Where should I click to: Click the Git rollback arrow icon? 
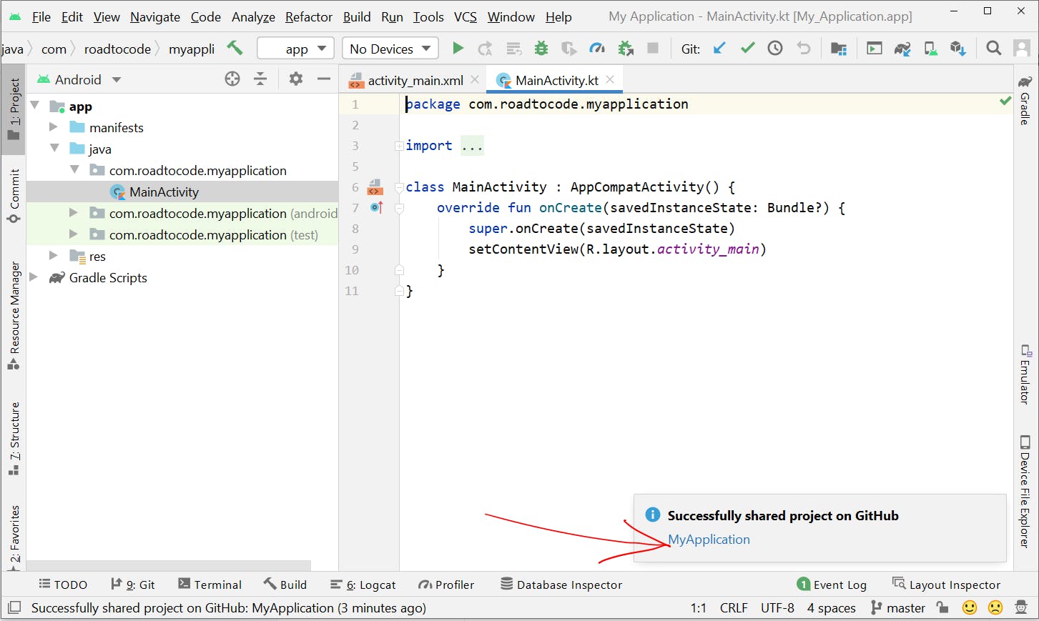pos(804,48)
